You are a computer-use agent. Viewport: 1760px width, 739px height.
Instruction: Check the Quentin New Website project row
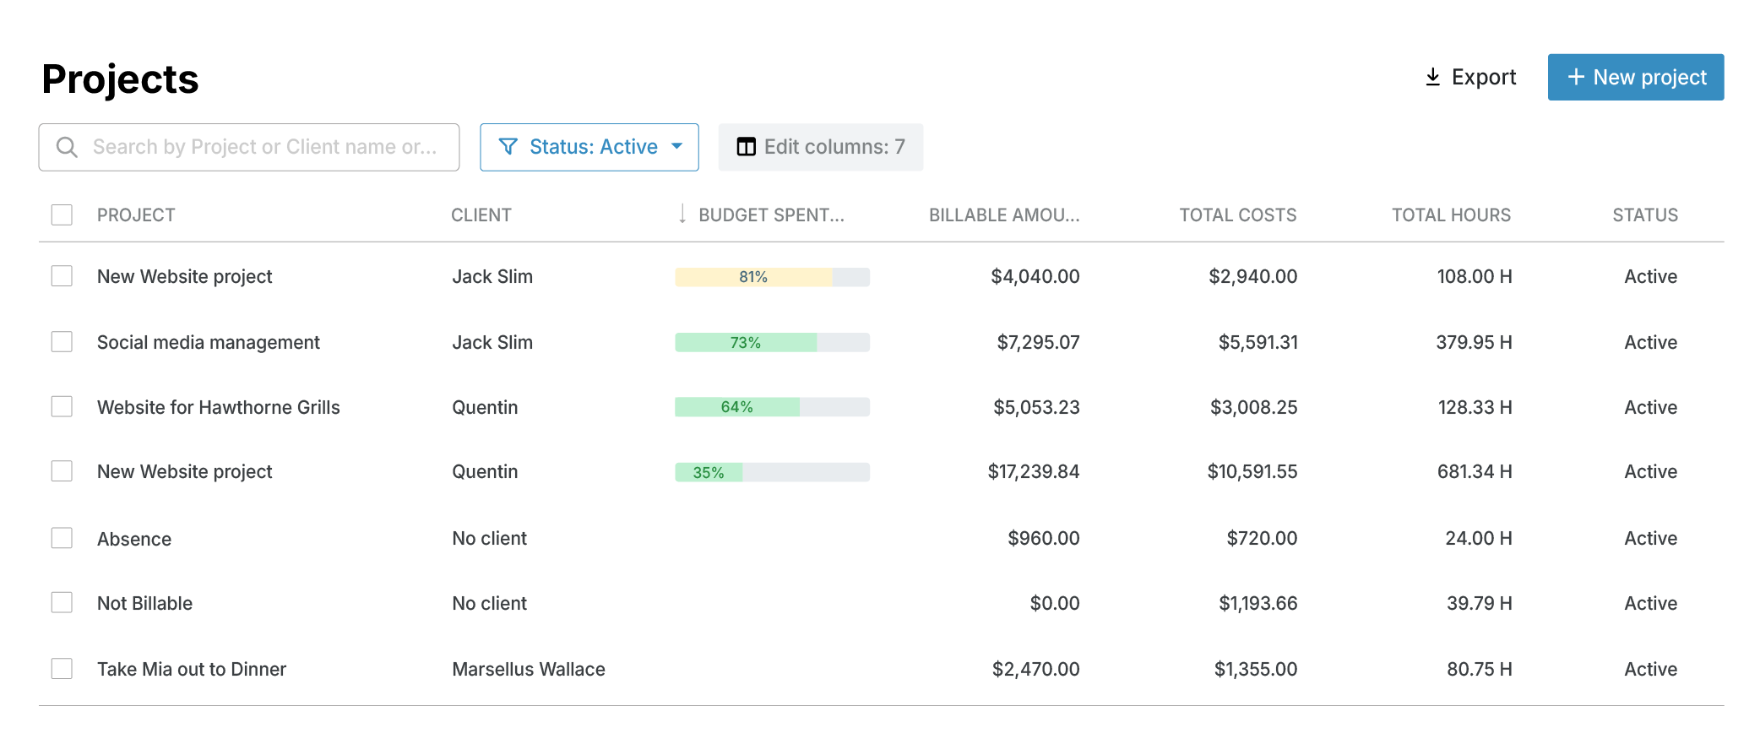pos(62,471)
